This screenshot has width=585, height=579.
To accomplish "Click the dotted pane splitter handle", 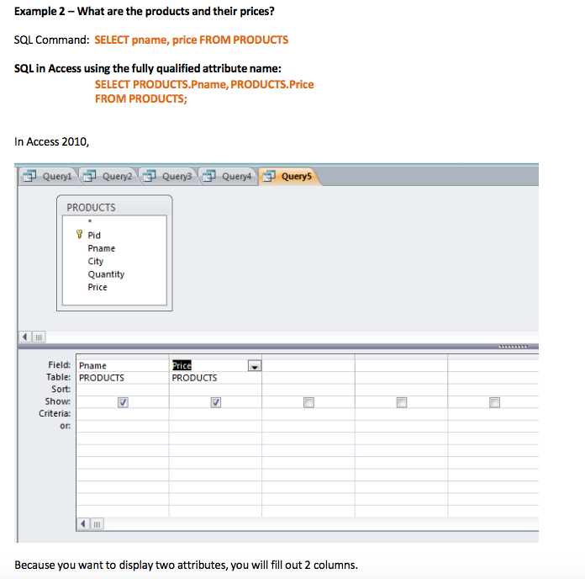I will tap(513, 346).
